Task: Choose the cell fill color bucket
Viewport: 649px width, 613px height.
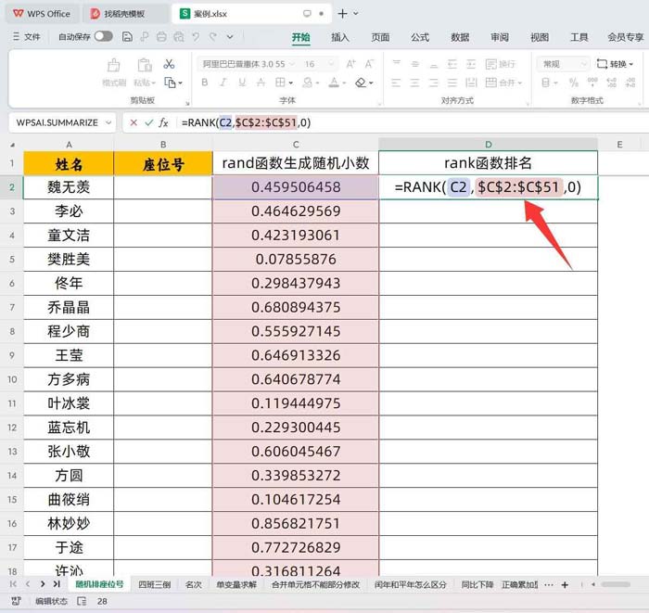Action: point(308,83)
